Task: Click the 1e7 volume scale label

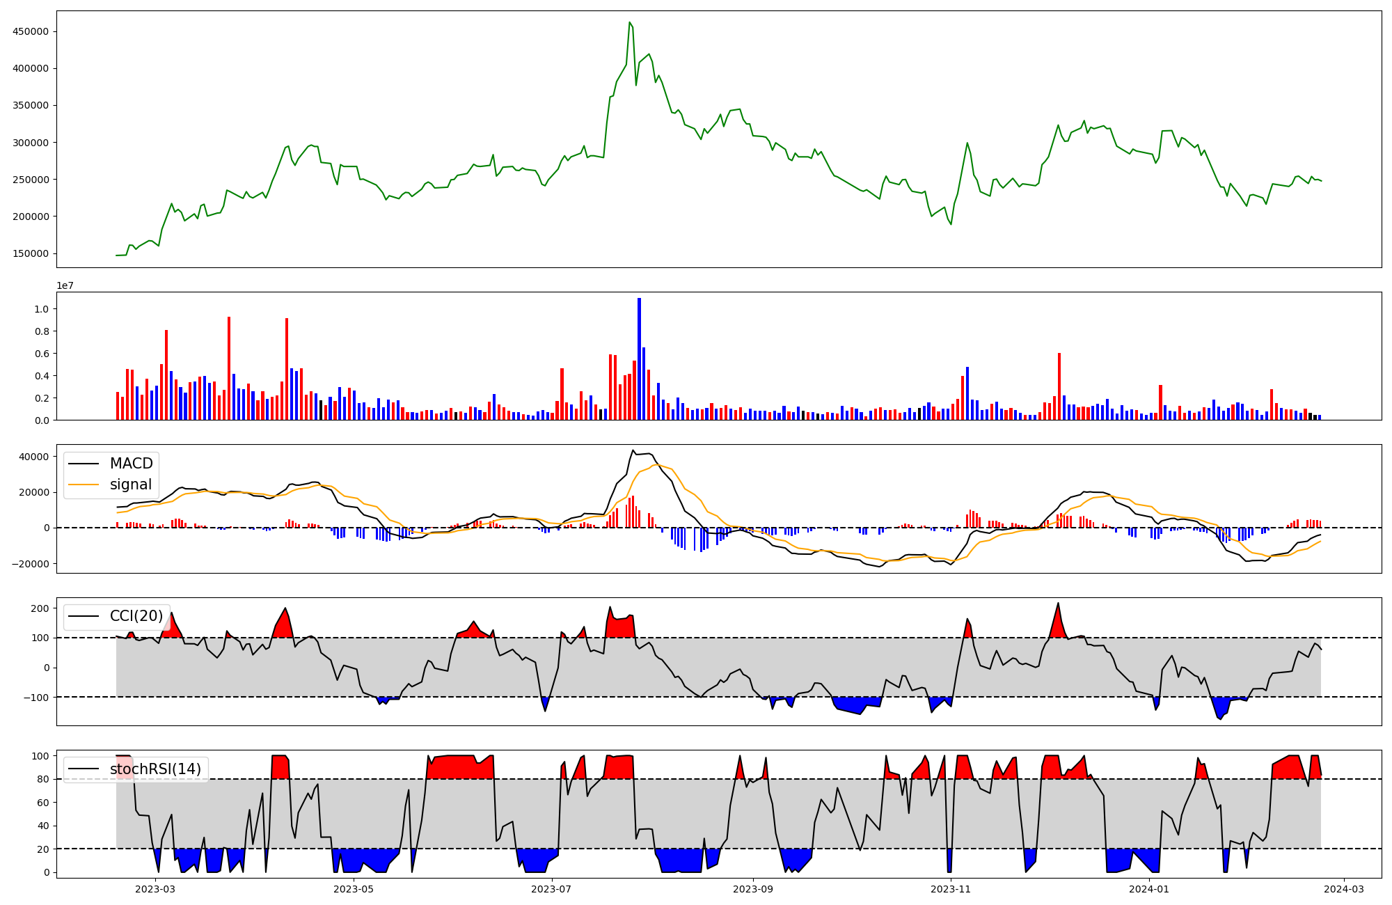Action: click(x=65, y=285)
